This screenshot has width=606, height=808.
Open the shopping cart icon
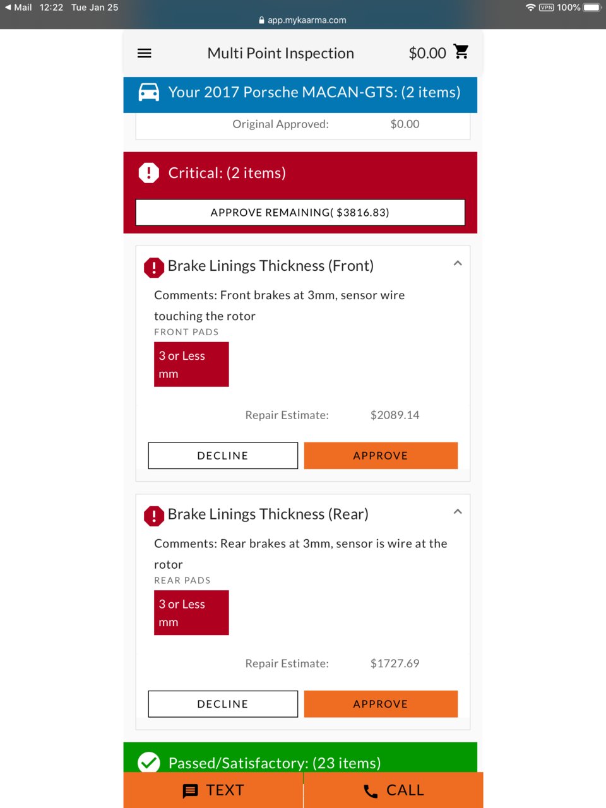461,52
